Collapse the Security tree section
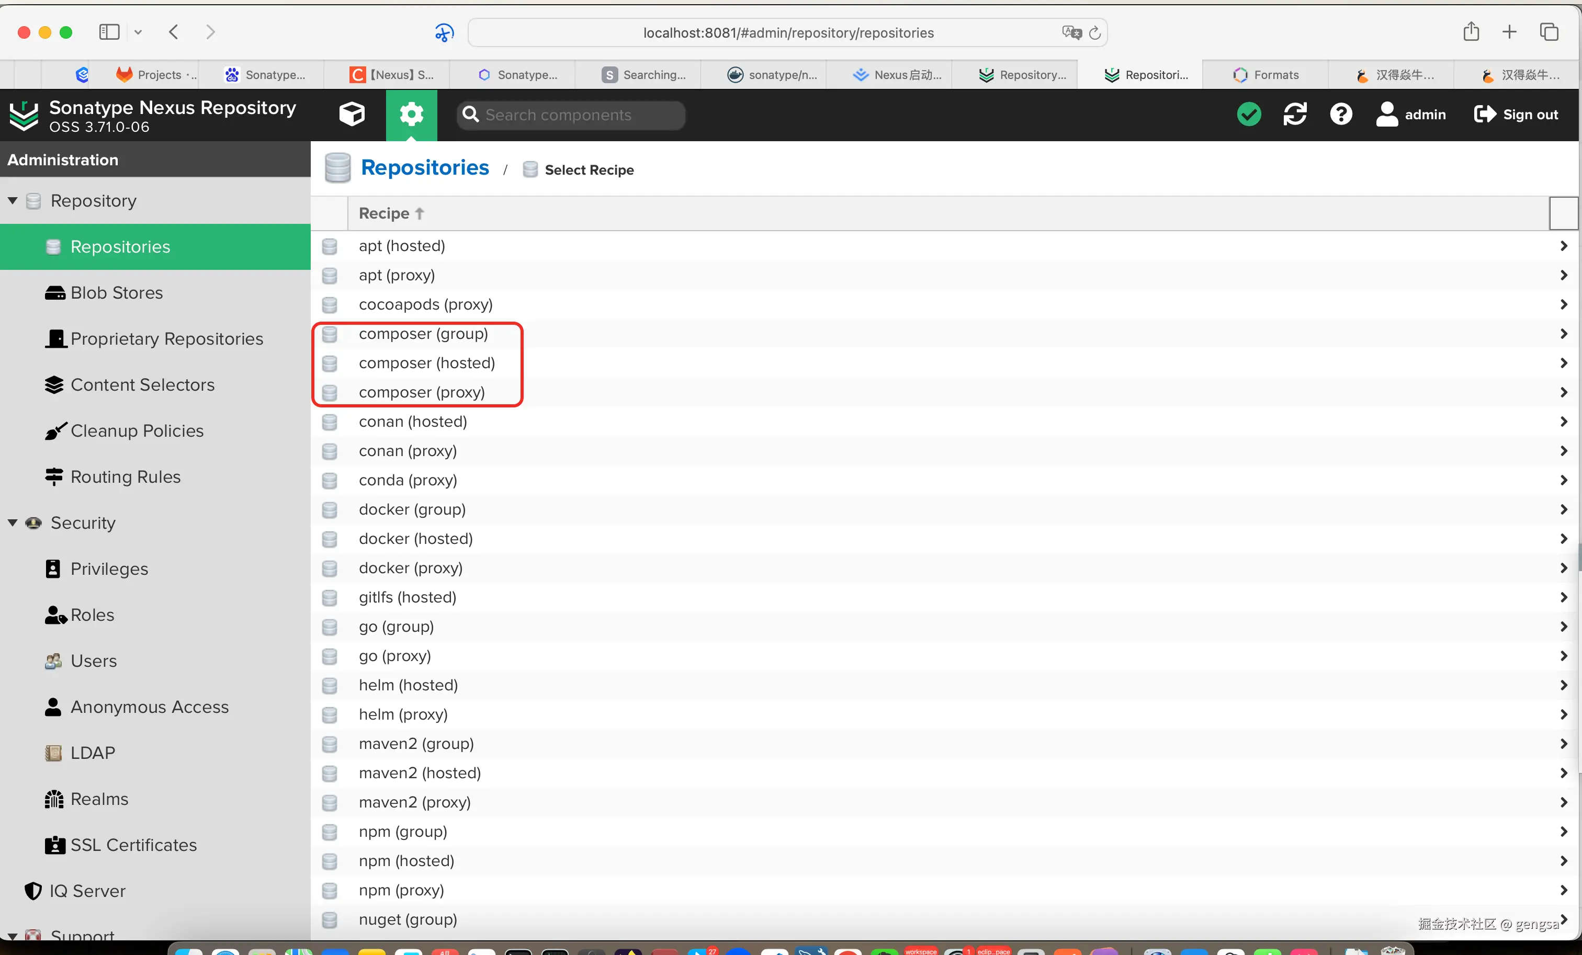The height and width of the screenshot is (955, 1582). coord(12,523)
